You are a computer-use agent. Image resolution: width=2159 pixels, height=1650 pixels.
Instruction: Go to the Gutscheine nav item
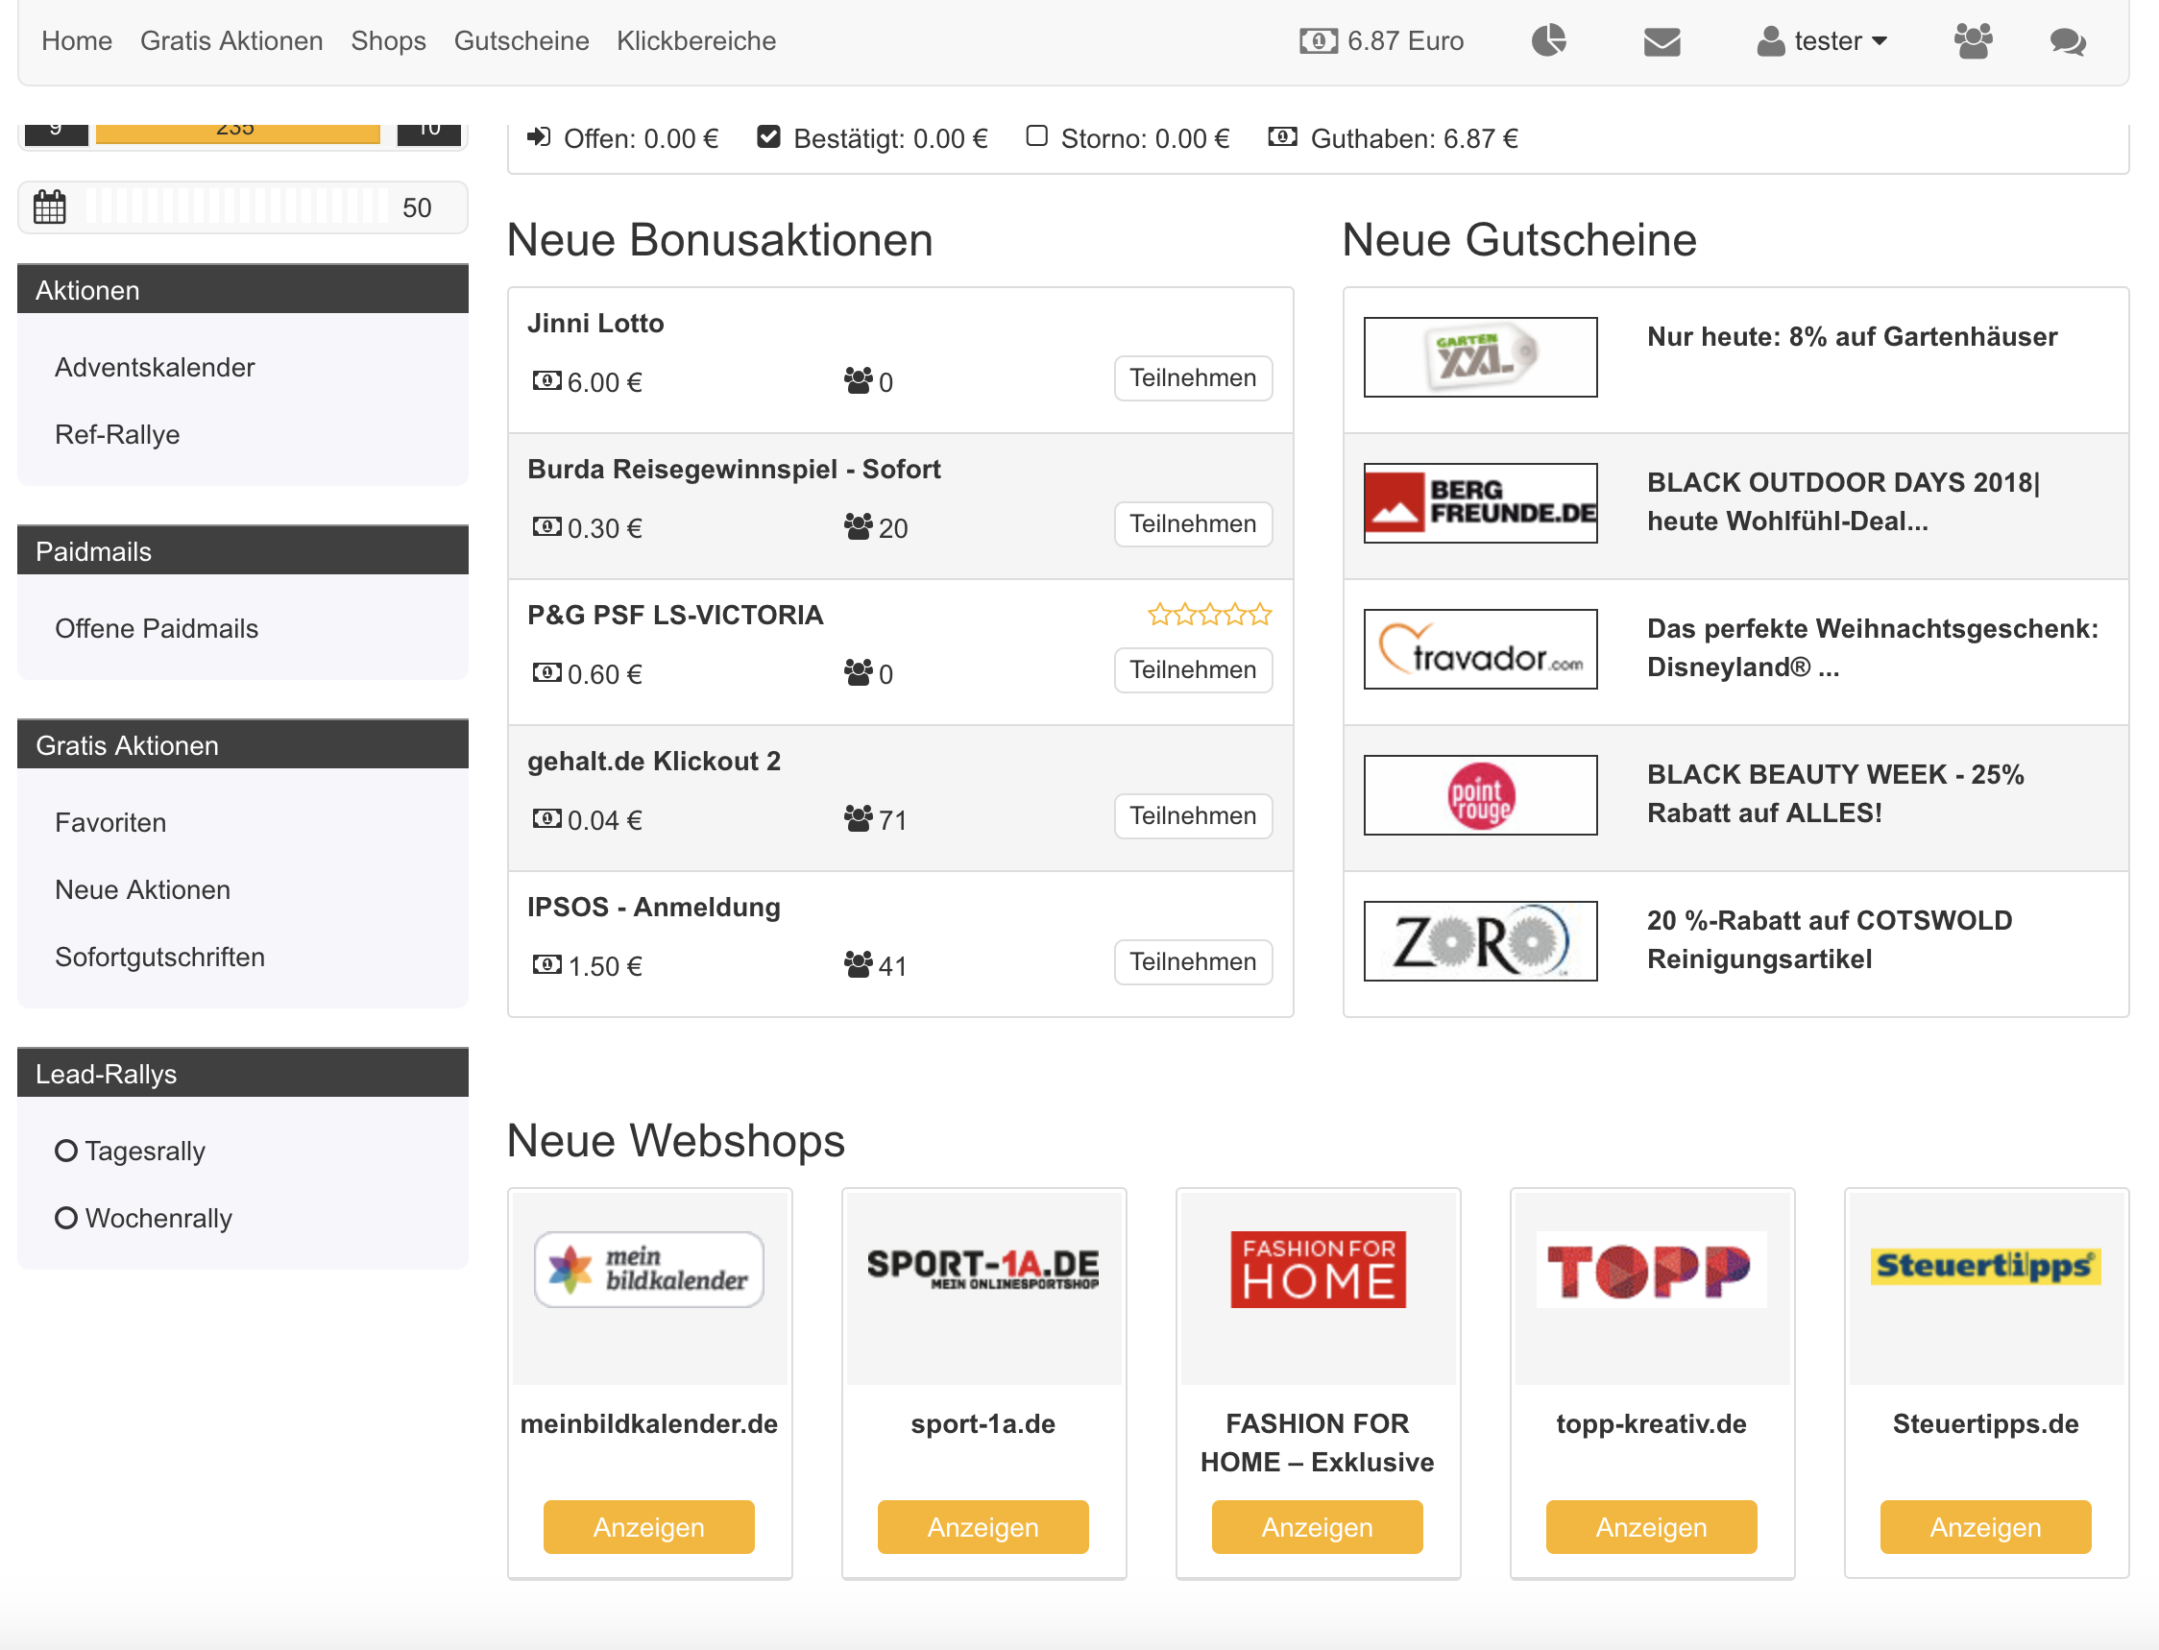pos(521,41)
